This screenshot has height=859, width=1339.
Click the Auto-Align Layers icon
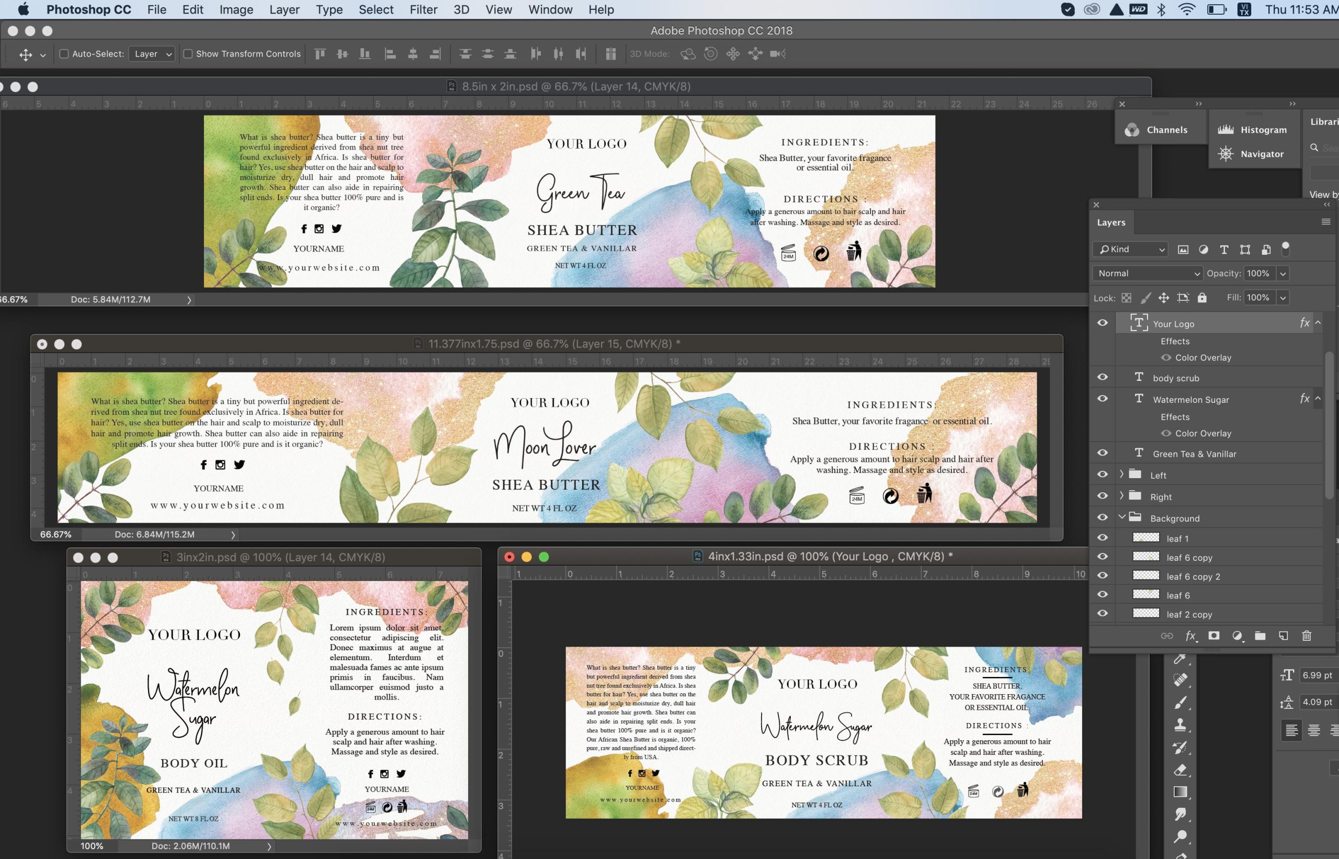[611, 53]
